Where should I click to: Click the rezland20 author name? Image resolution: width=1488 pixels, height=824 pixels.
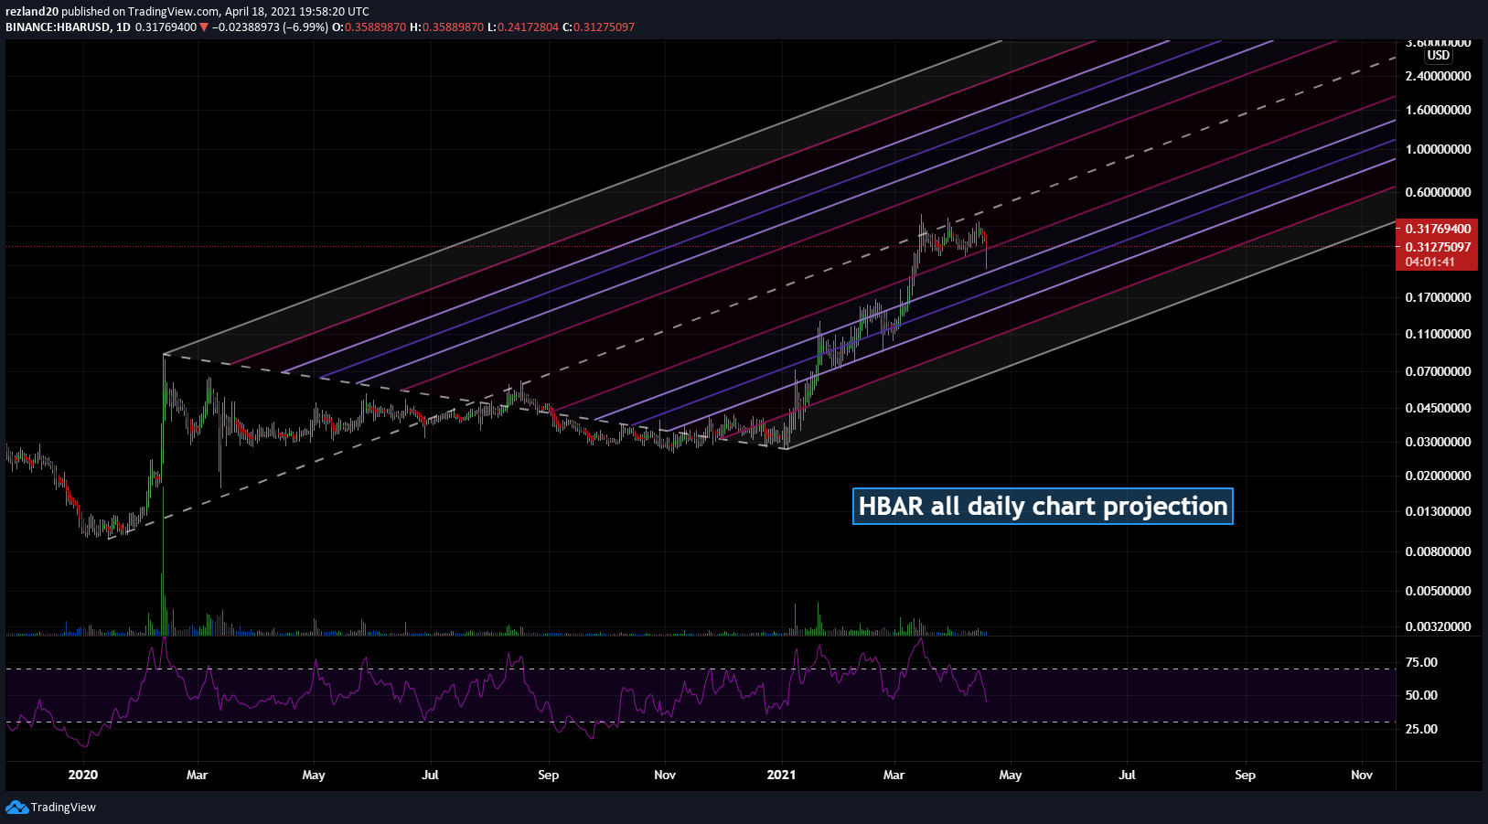pos(32,12)
